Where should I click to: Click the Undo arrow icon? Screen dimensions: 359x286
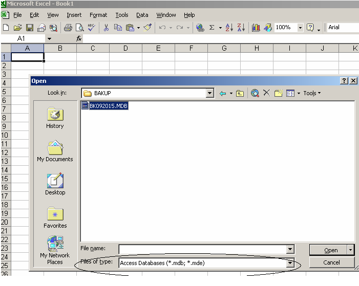click(162, 28)
